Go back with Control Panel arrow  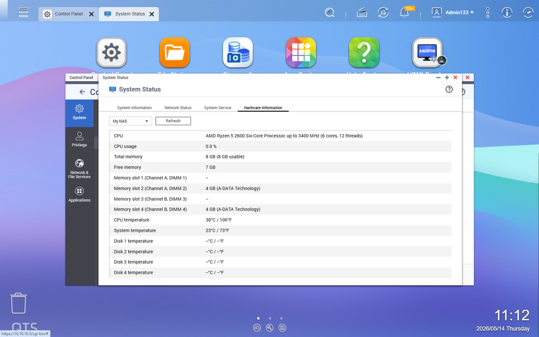coord(82,92)
